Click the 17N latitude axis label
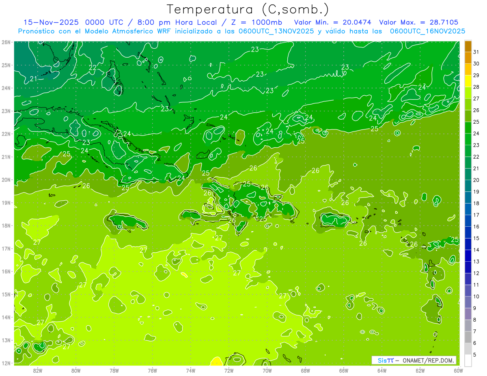 point(6,248)
